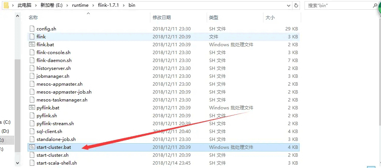Viewport: 381px width, 168px height.
Task: Click the runtime breadcrumb segment
Action: point(80,5)
